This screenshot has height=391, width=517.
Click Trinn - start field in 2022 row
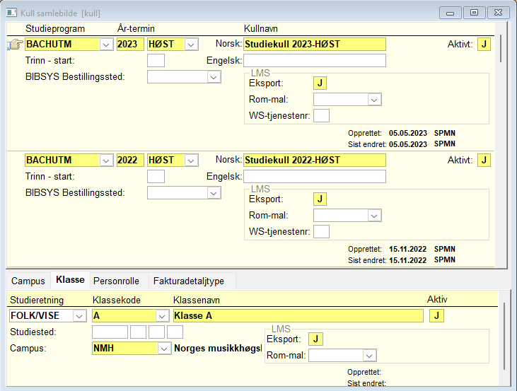[156, 176]
